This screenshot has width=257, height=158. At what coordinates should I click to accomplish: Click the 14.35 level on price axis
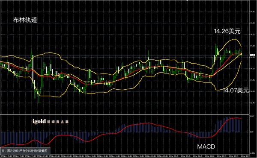[252, 12]
